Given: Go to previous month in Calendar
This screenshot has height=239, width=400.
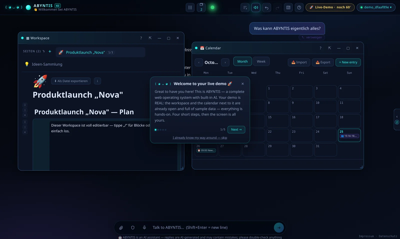Looking at the screenshot, I should [x=199, y=62].
